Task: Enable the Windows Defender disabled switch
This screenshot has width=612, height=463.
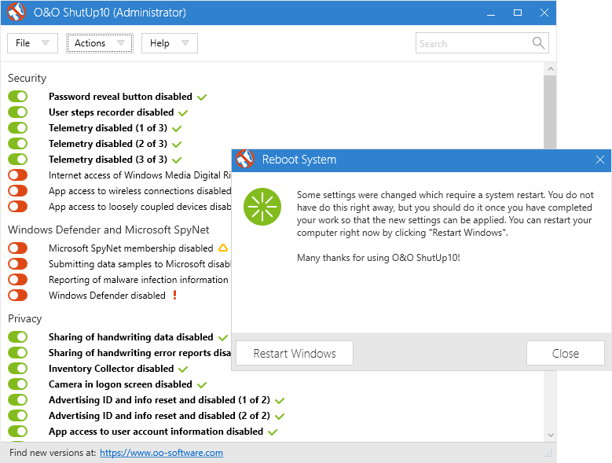Action: (x=17, y=296)
